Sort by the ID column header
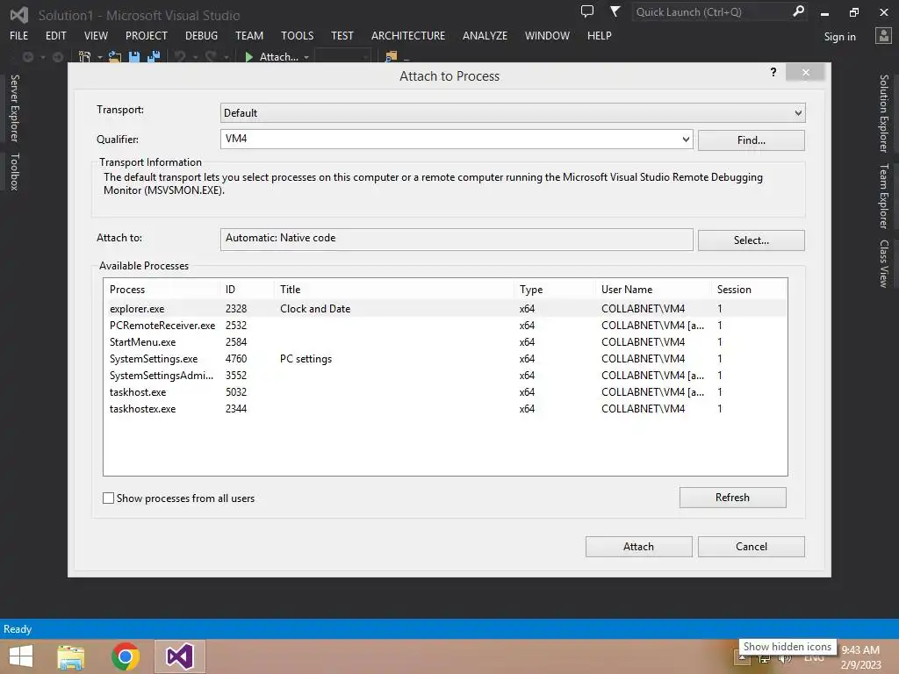 tap(247, 290)
